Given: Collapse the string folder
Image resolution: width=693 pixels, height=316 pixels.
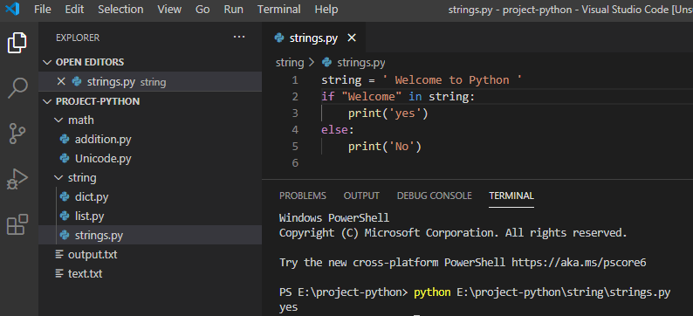Looking at the screenshot, I should point(58,178).
